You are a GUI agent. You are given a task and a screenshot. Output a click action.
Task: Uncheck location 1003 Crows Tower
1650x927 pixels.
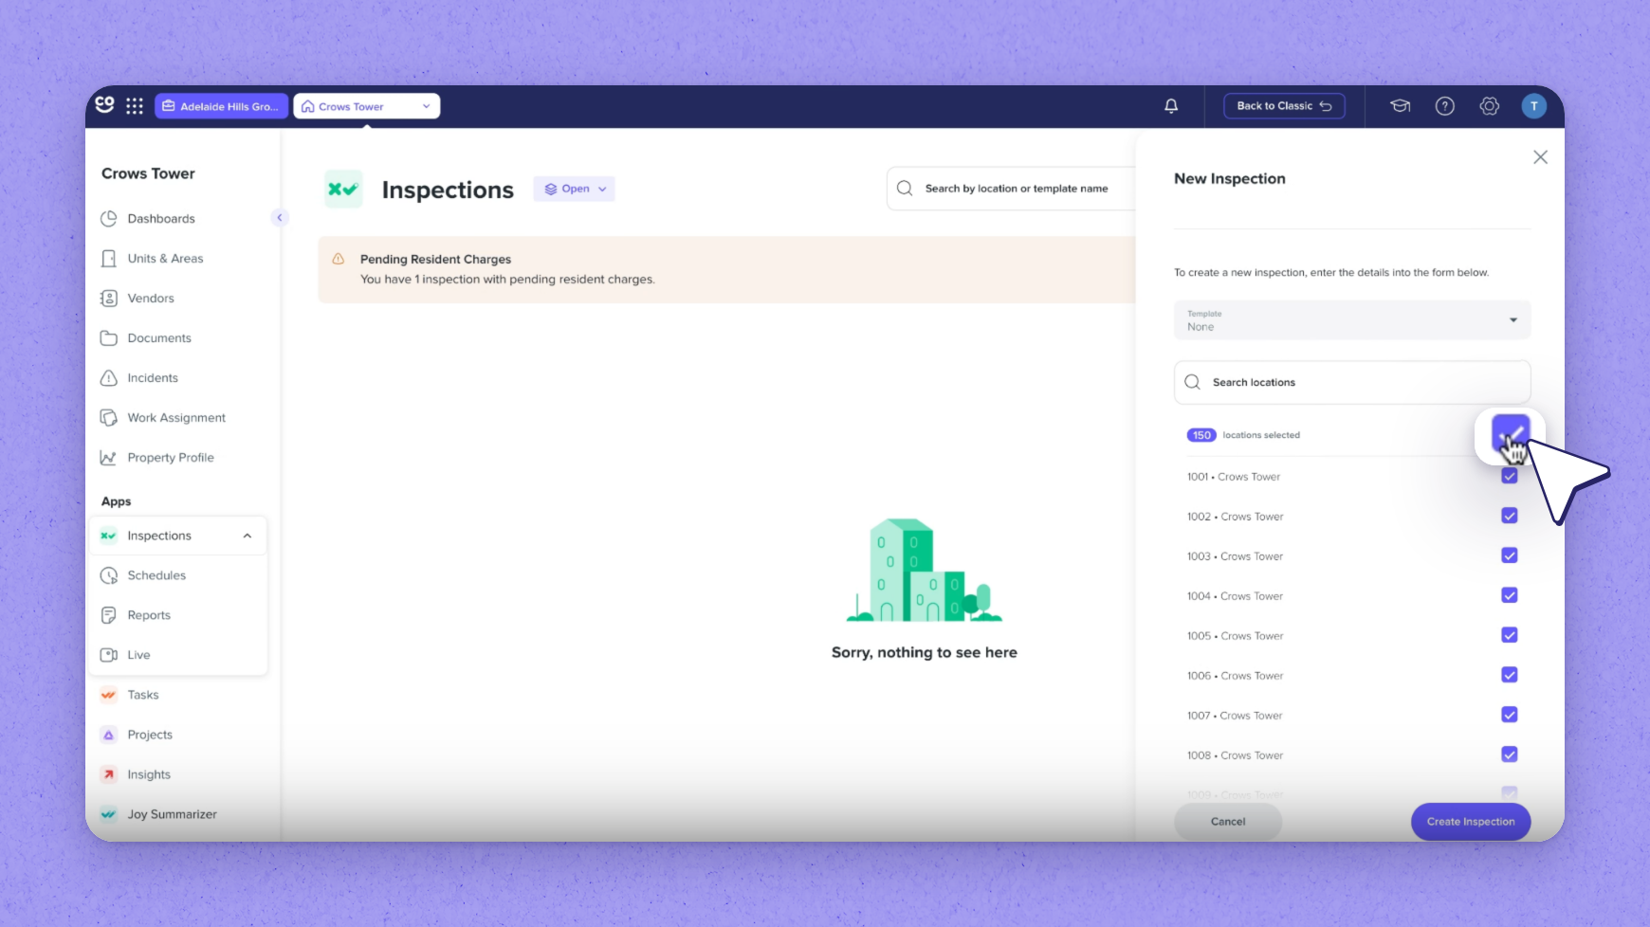1509,555
